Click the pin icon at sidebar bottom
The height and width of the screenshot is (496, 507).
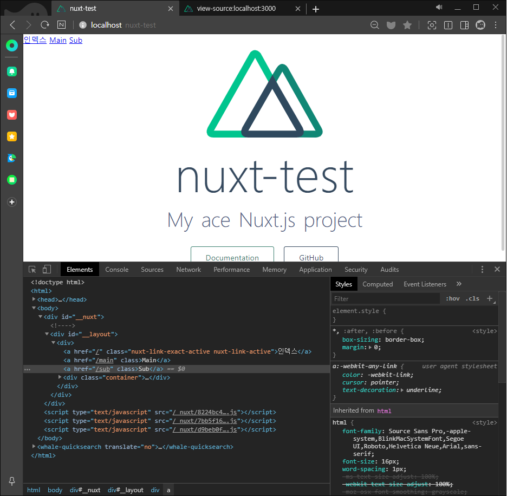(x=12, y=481)
